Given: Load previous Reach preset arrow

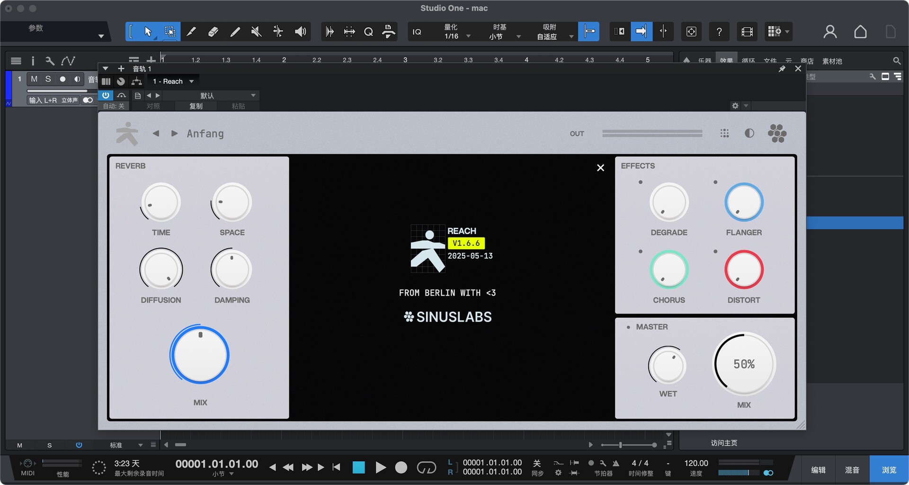Looking at the screenshot, I should [156, 134].
